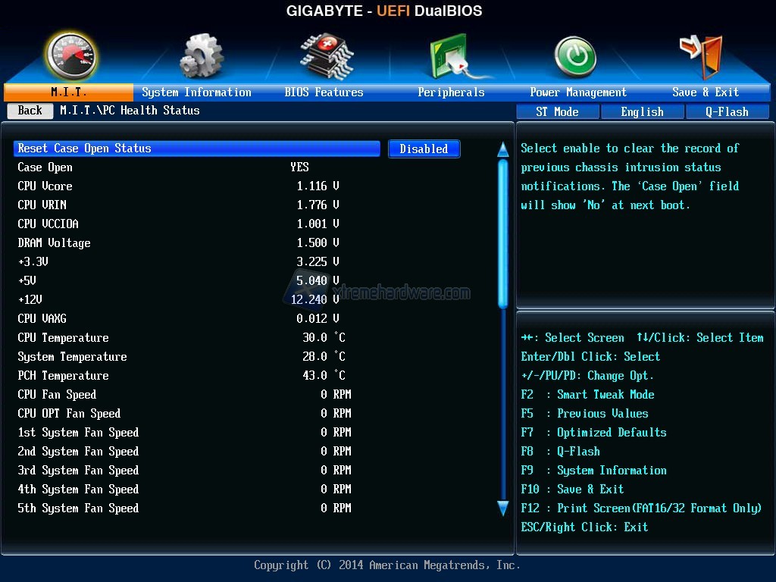Viewport: 776px width, 582px height.
Task: Click the Power Management green power icon
Action: click(575, 57)
